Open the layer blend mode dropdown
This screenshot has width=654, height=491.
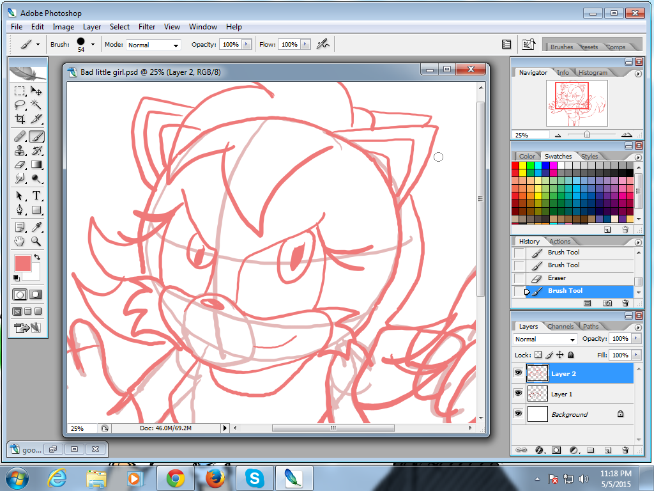545,339
